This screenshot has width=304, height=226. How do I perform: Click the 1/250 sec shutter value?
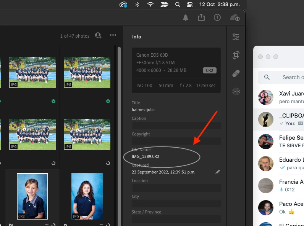pyautogui.click(x=206, y=85)
